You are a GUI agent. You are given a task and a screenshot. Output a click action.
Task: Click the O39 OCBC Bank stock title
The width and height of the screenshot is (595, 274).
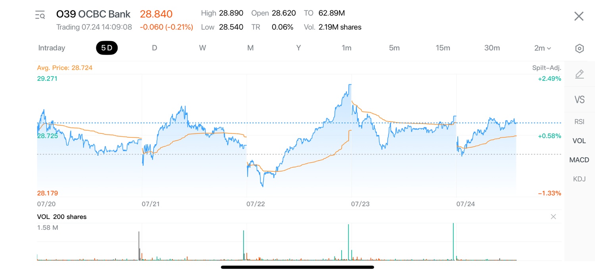(93, 14)
